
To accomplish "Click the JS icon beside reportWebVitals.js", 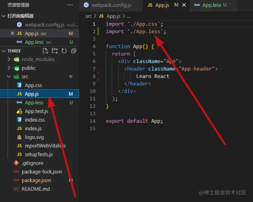I will coord(19,146).
